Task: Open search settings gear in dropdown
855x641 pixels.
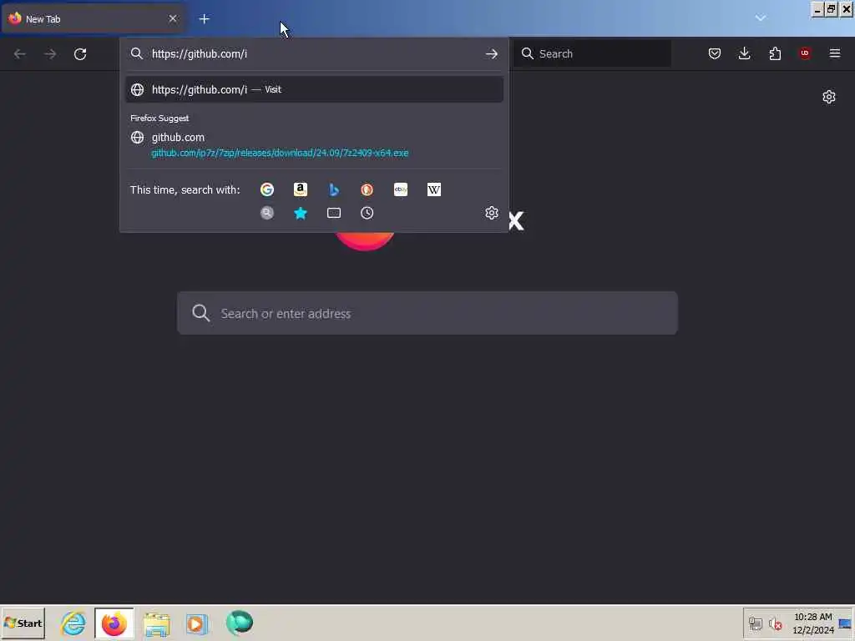Action: [x=491, y=213]
